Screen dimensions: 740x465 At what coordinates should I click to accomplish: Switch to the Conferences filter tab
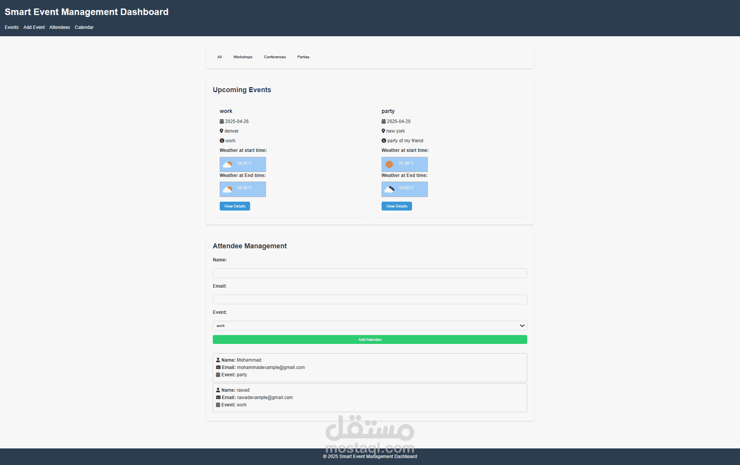275,57
